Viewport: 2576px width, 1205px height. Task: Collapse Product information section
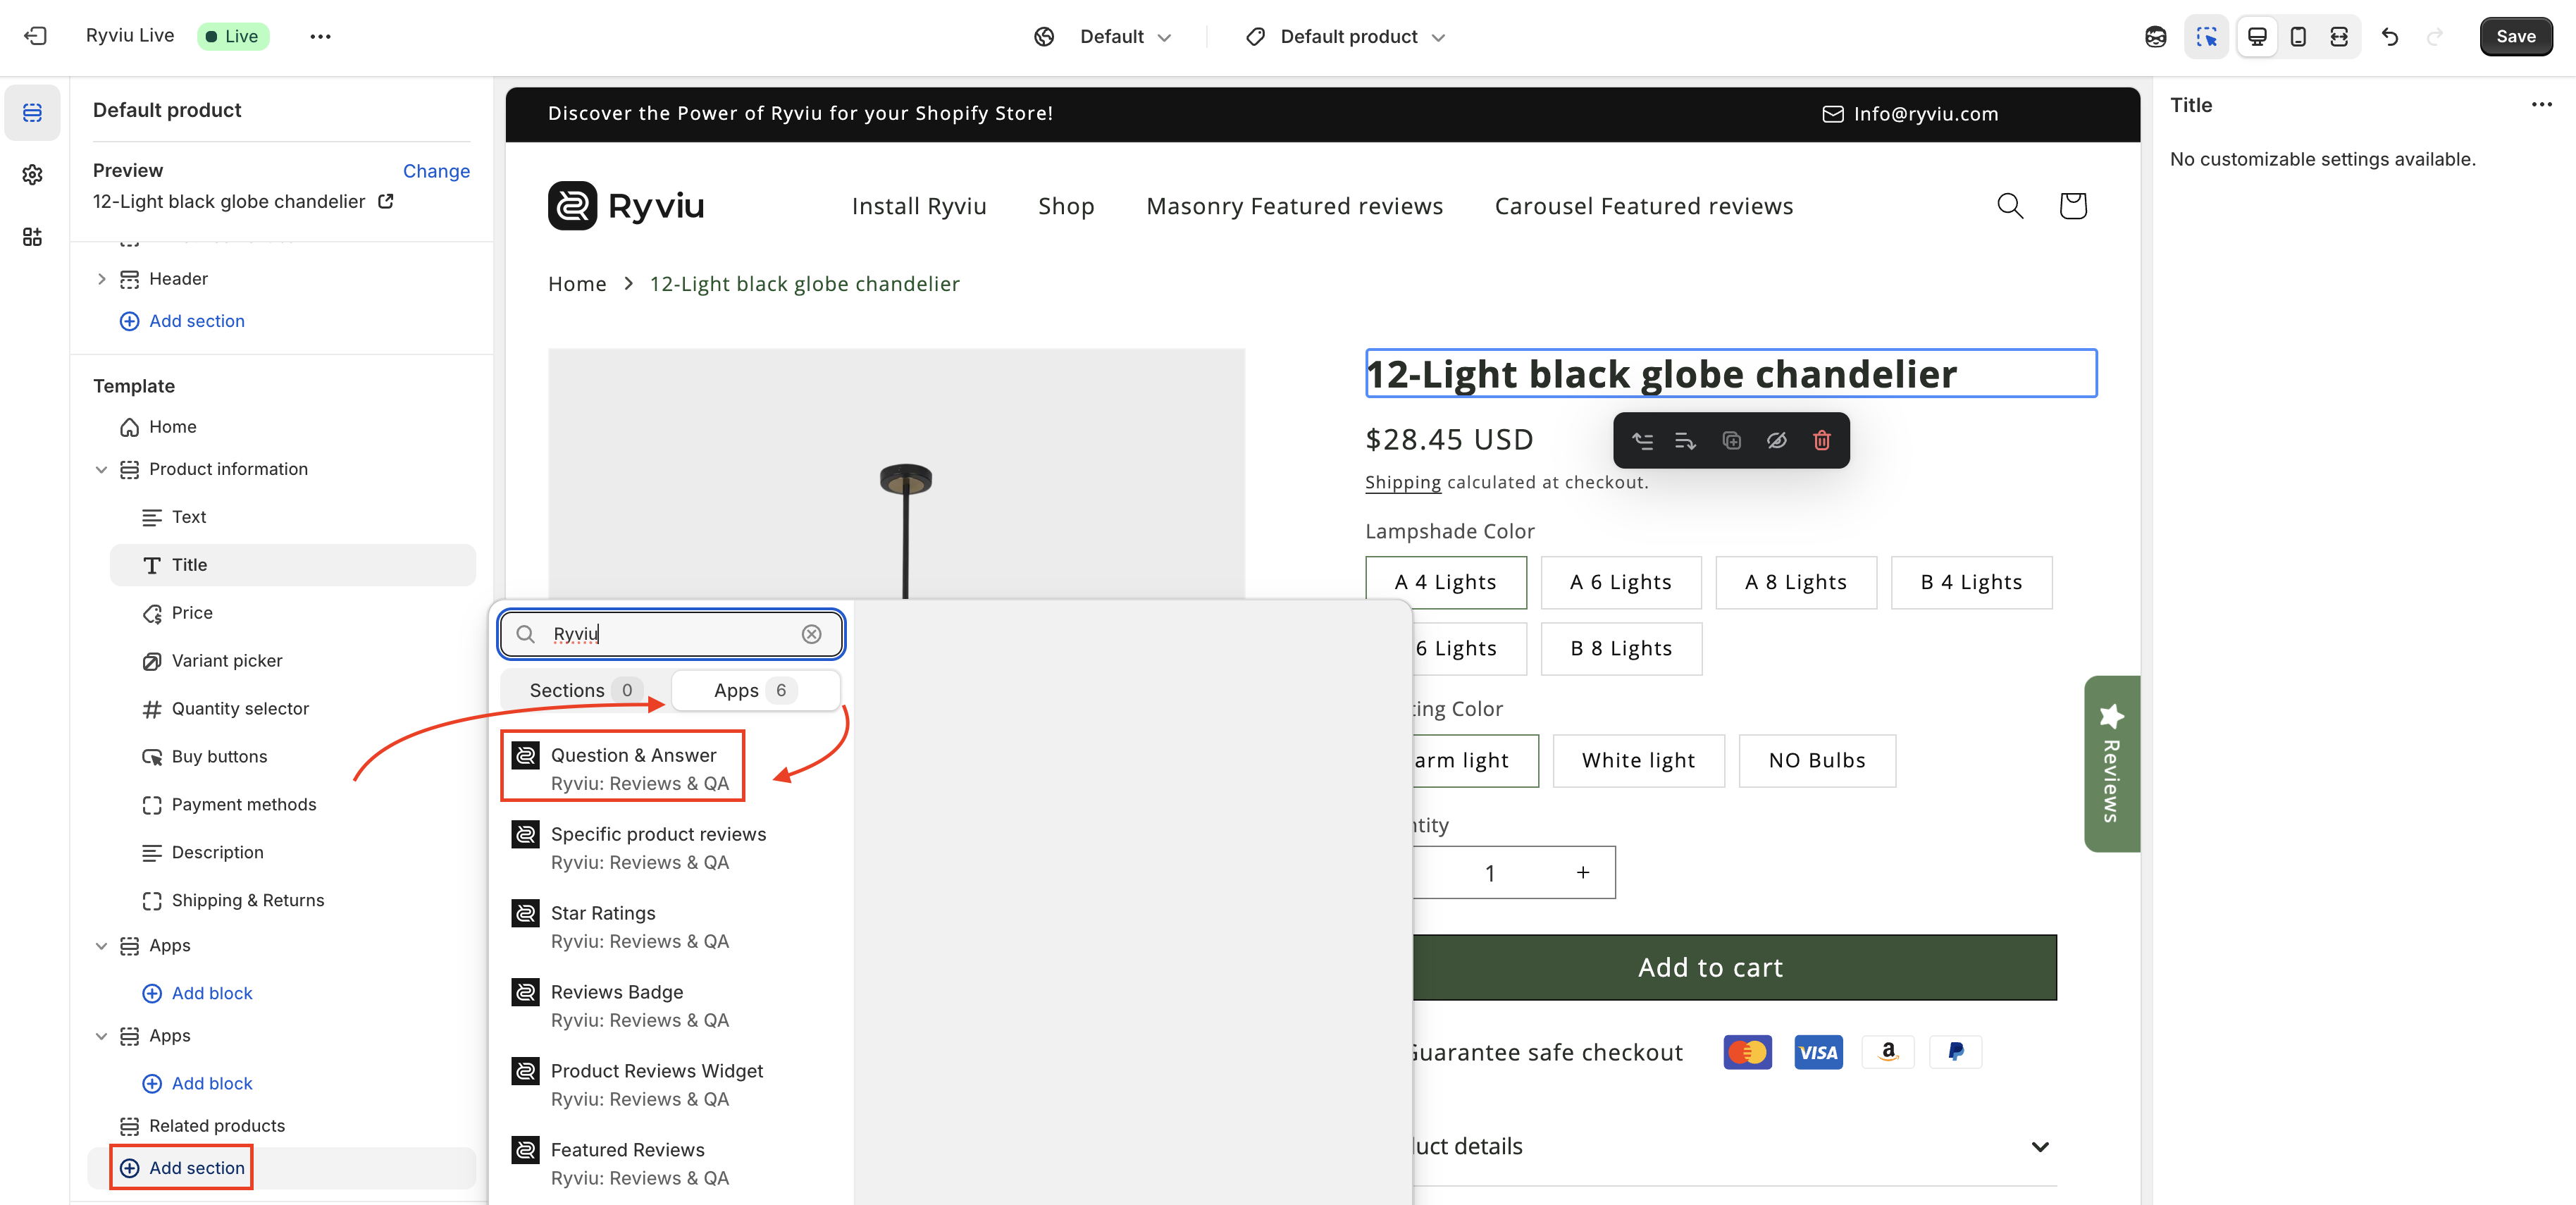(x=101, y=469)
